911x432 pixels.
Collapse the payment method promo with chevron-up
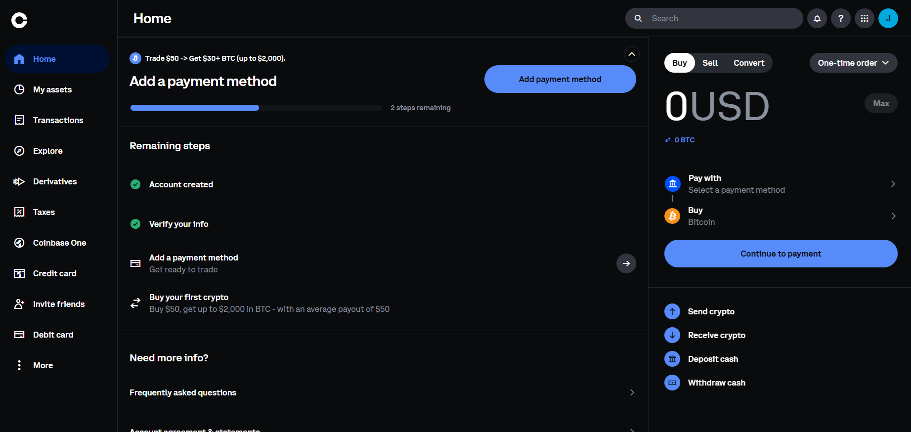[x=632, y=54]
